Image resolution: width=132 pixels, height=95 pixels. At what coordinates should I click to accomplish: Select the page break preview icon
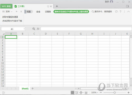point(77,92)
